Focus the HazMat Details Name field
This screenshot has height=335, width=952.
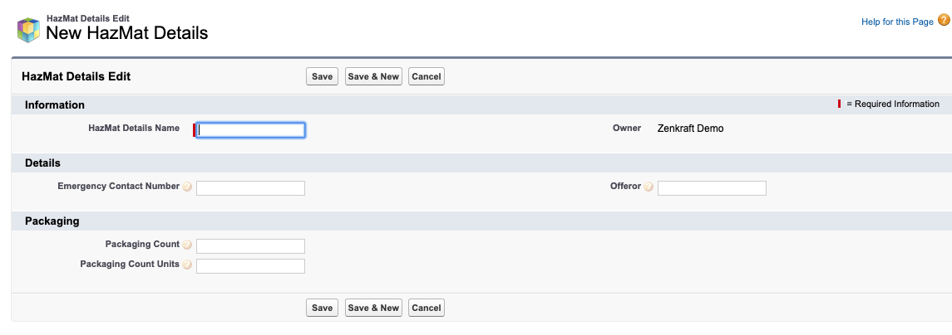tap(250, 129)
